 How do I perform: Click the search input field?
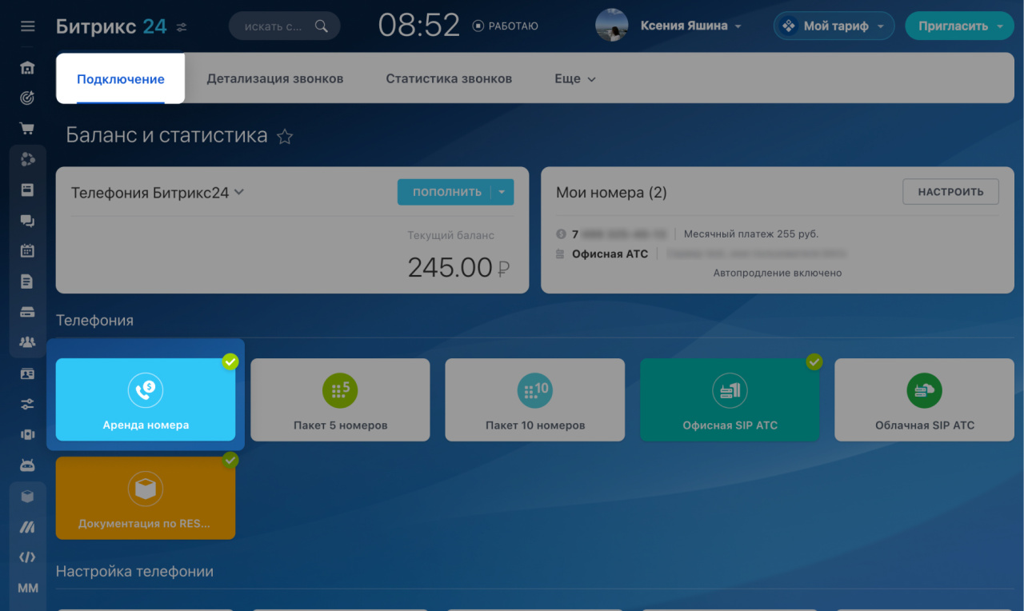click(x=284, y=26)
